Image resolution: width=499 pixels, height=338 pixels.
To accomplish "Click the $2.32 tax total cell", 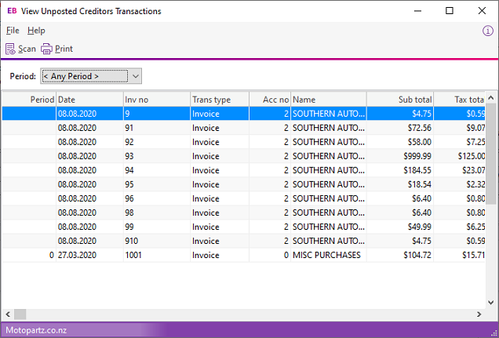I will (460, 184).
